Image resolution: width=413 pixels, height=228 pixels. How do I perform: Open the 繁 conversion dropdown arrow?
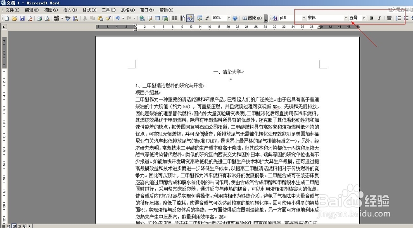pyautogui.click(x=62, y=18)
